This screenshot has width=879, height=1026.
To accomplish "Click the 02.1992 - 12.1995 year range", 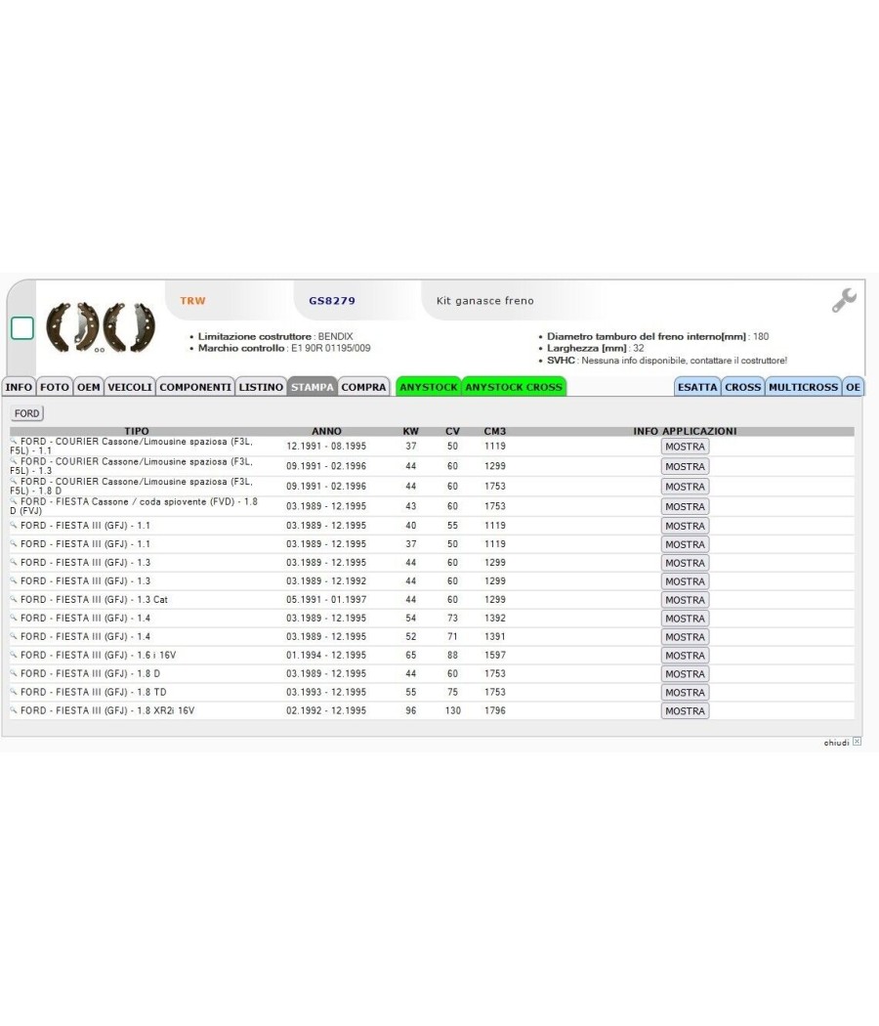I will coord(326,710).
